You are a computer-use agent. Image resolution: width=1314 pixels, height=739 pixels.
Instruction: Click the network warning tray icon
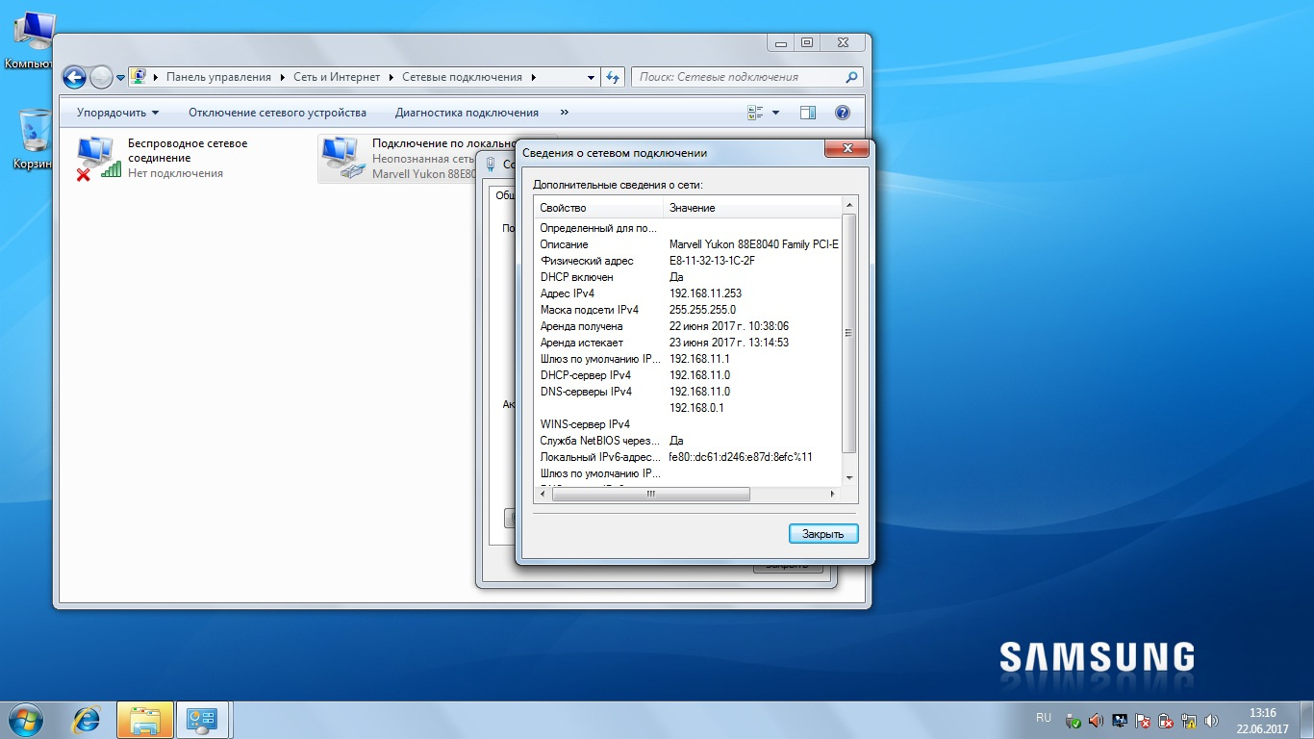pos(1189,720)
